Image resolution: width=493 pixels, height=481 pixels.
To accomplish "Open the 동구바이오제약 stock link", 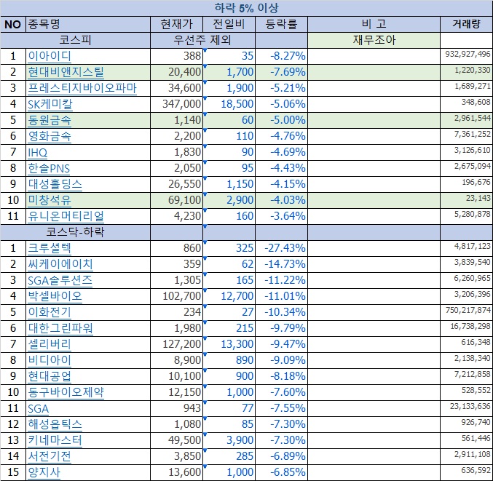I will point(66,393).
